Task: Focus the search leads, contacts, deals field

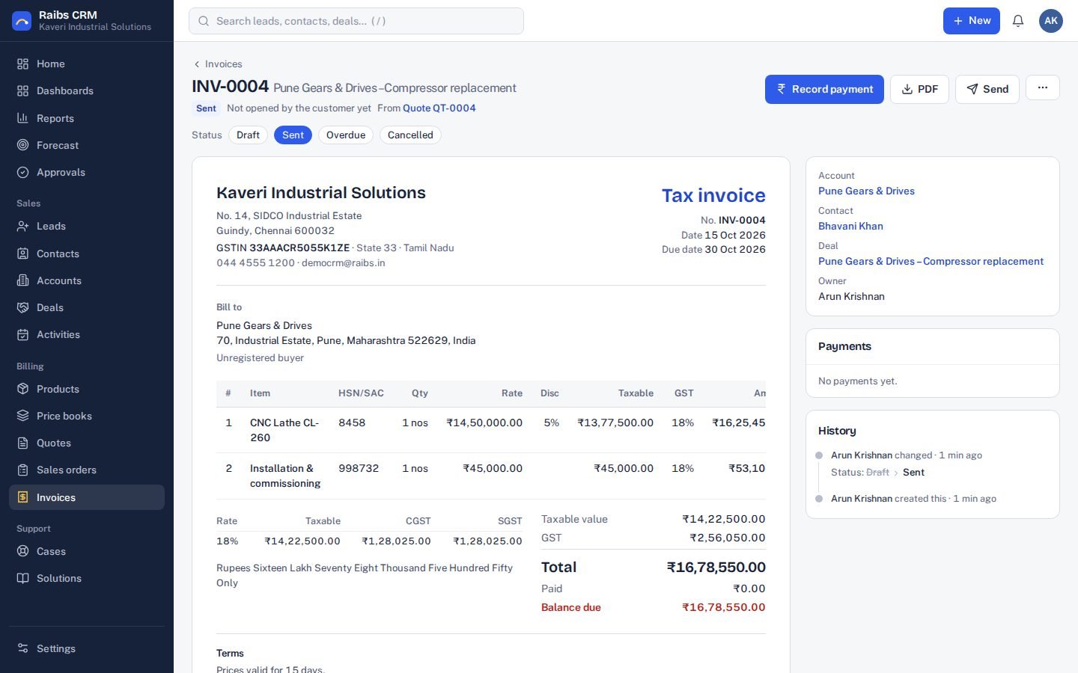Action: pos(356,21)
